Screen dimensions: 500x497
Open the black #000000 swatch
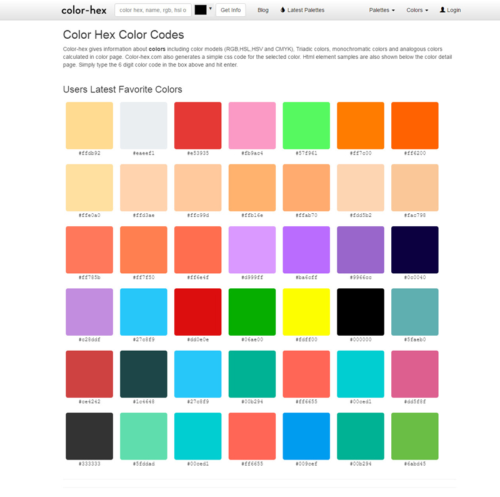tap(361, 311)
